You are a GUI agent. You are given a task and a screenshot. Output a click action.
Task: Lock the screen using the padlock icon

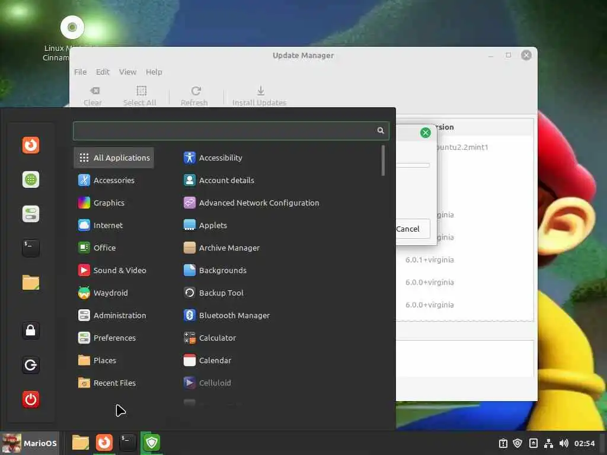click(31, 331)
